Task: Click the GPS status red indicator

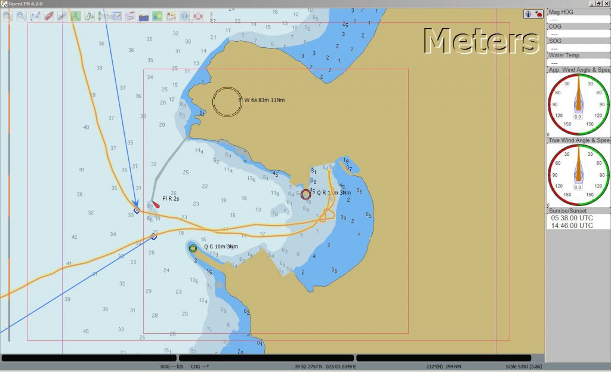Action: coord(539,14)
